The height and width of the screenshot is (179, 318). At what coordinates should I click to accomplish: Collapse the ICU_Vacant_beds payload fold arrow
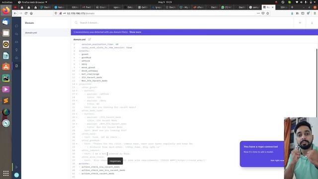click(x=77, y=117)
